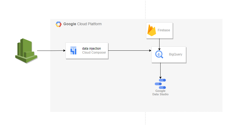
Task: Click the Firebase flame icon
Action: coord(152,30)
